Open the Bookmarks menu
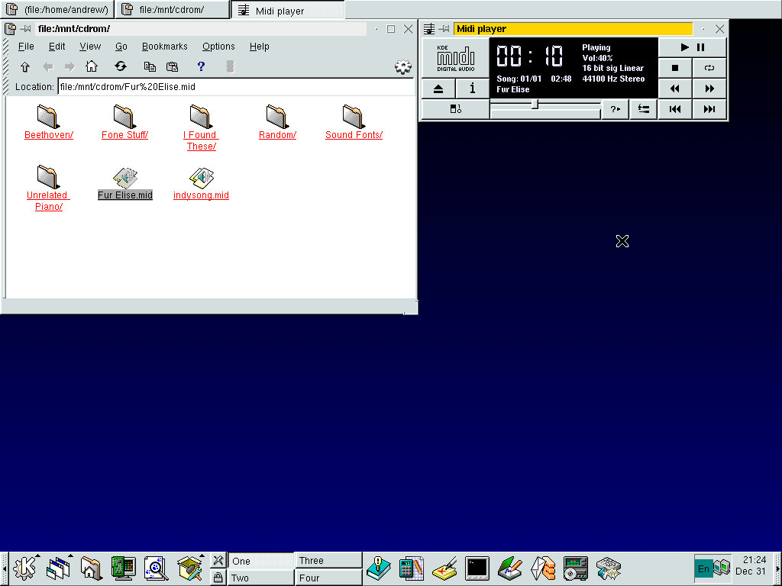Viewport: 782px width, 586px height. tap(164, 47)
